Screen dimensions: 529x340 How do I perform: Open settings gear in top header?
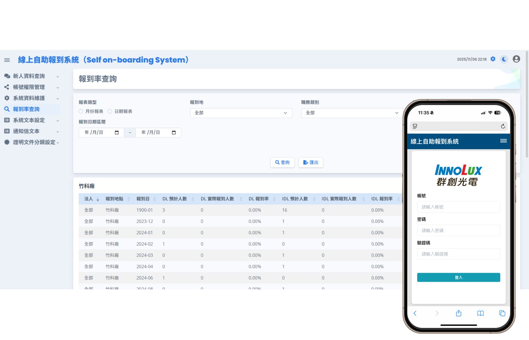[x=493, y=59]
